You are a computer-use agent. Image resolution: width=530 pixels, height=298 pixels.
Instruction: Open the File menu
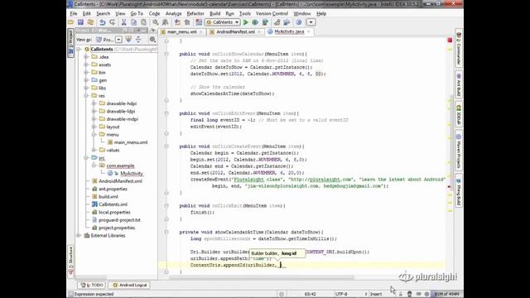click(x=74, y=13)
